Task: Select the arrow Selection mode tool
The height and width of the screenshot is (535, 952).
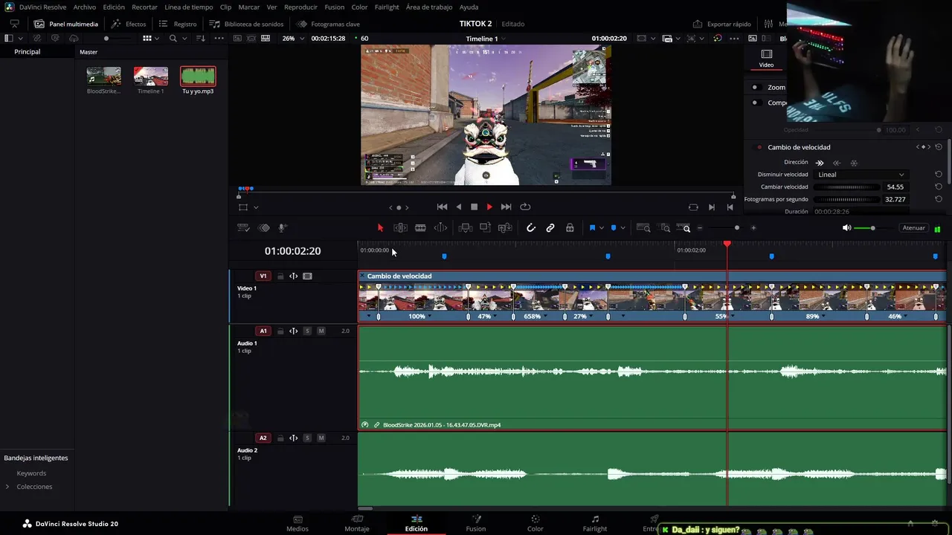Action: click(380, 228)
